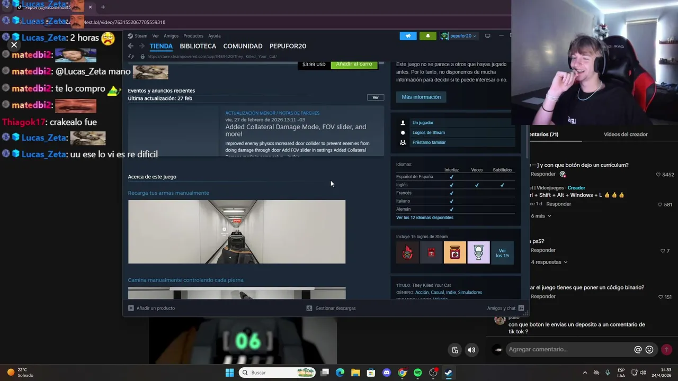Open 'Amigos y chat'
The height and width of the screenshot is (381, 678).
[505, 308]
